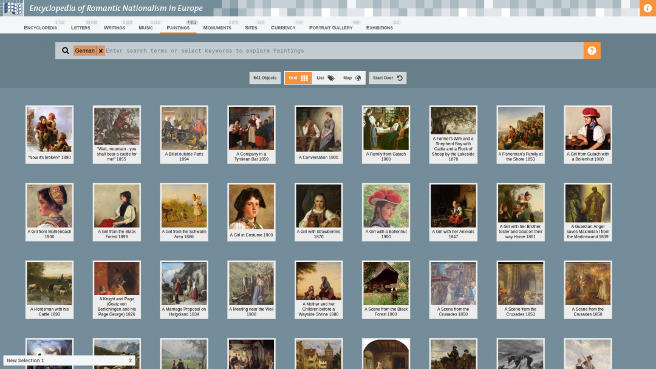This screenshot has width=656, height=369.
Task: Open A Meeting near the Well 1900
Action: tap(251, 290)
